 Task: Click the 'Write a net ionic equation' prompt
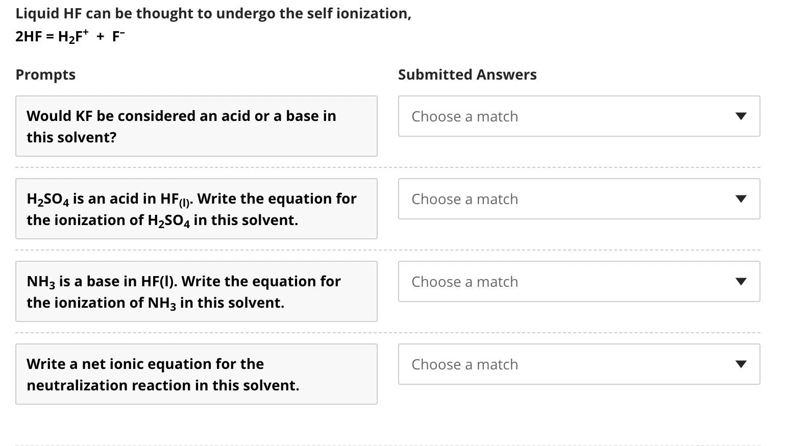click(196, 374)
